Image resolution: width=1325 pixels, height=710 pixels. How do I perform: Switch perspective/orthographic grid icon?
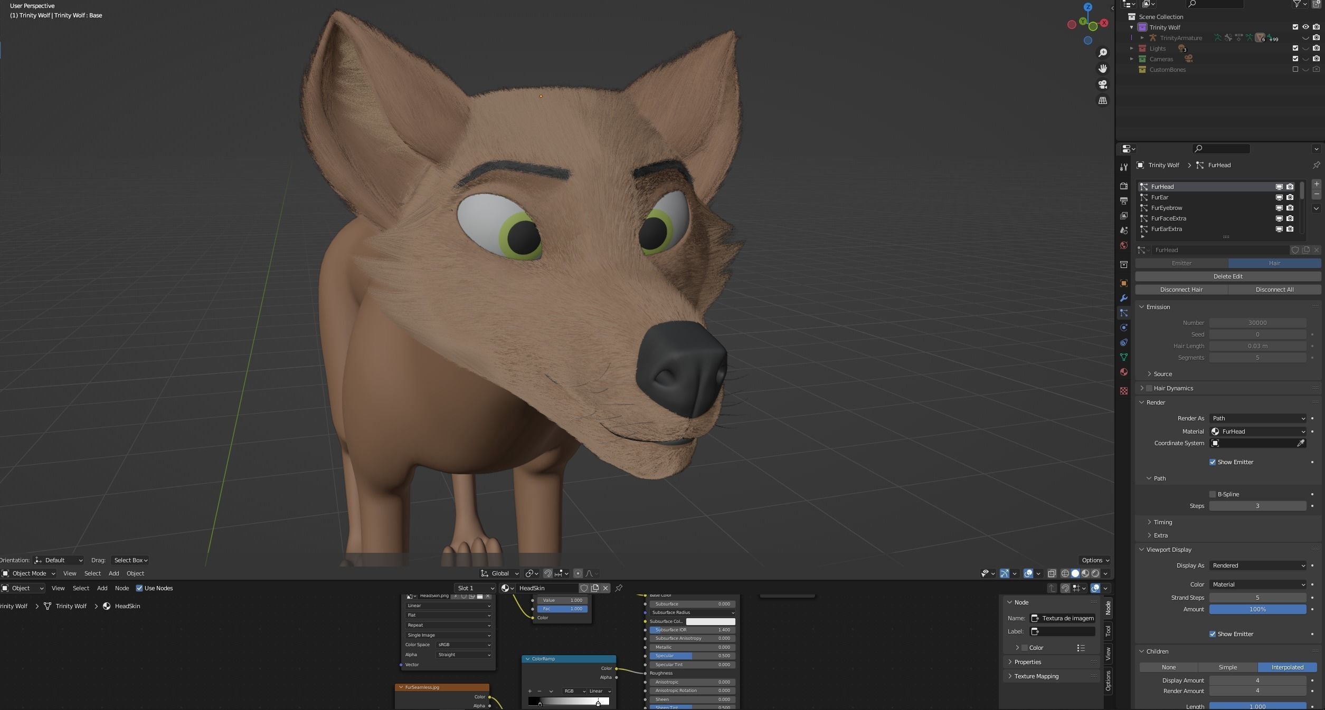(x=1103, y=100)
